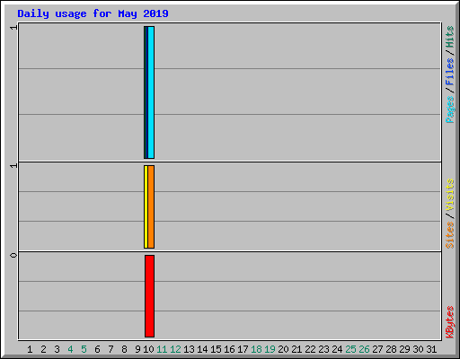This screenshot has height=359, width=460.
Task: Select the cyan Pages bar for day 10
Action: pos(151,92)
